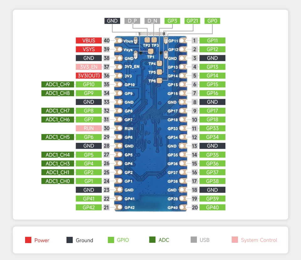Click the pink 3V3_EN label

[x=89, y=67]
